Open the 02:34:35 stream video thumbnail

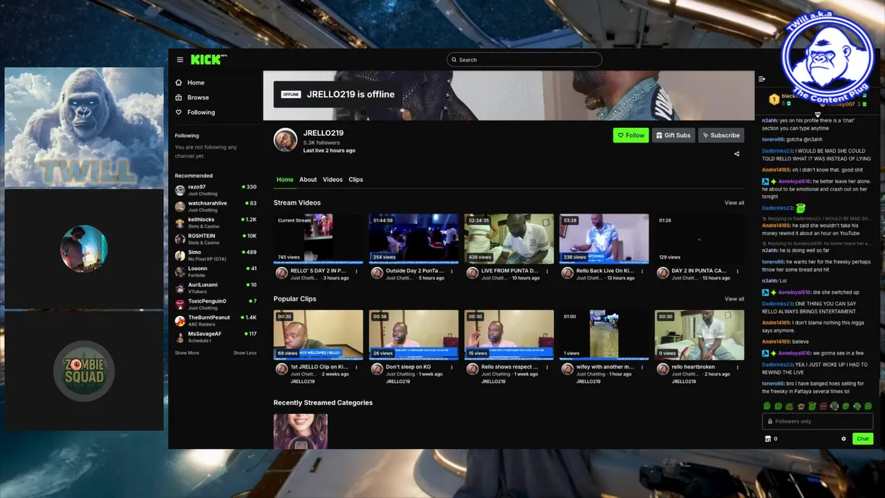pos(509,239)
